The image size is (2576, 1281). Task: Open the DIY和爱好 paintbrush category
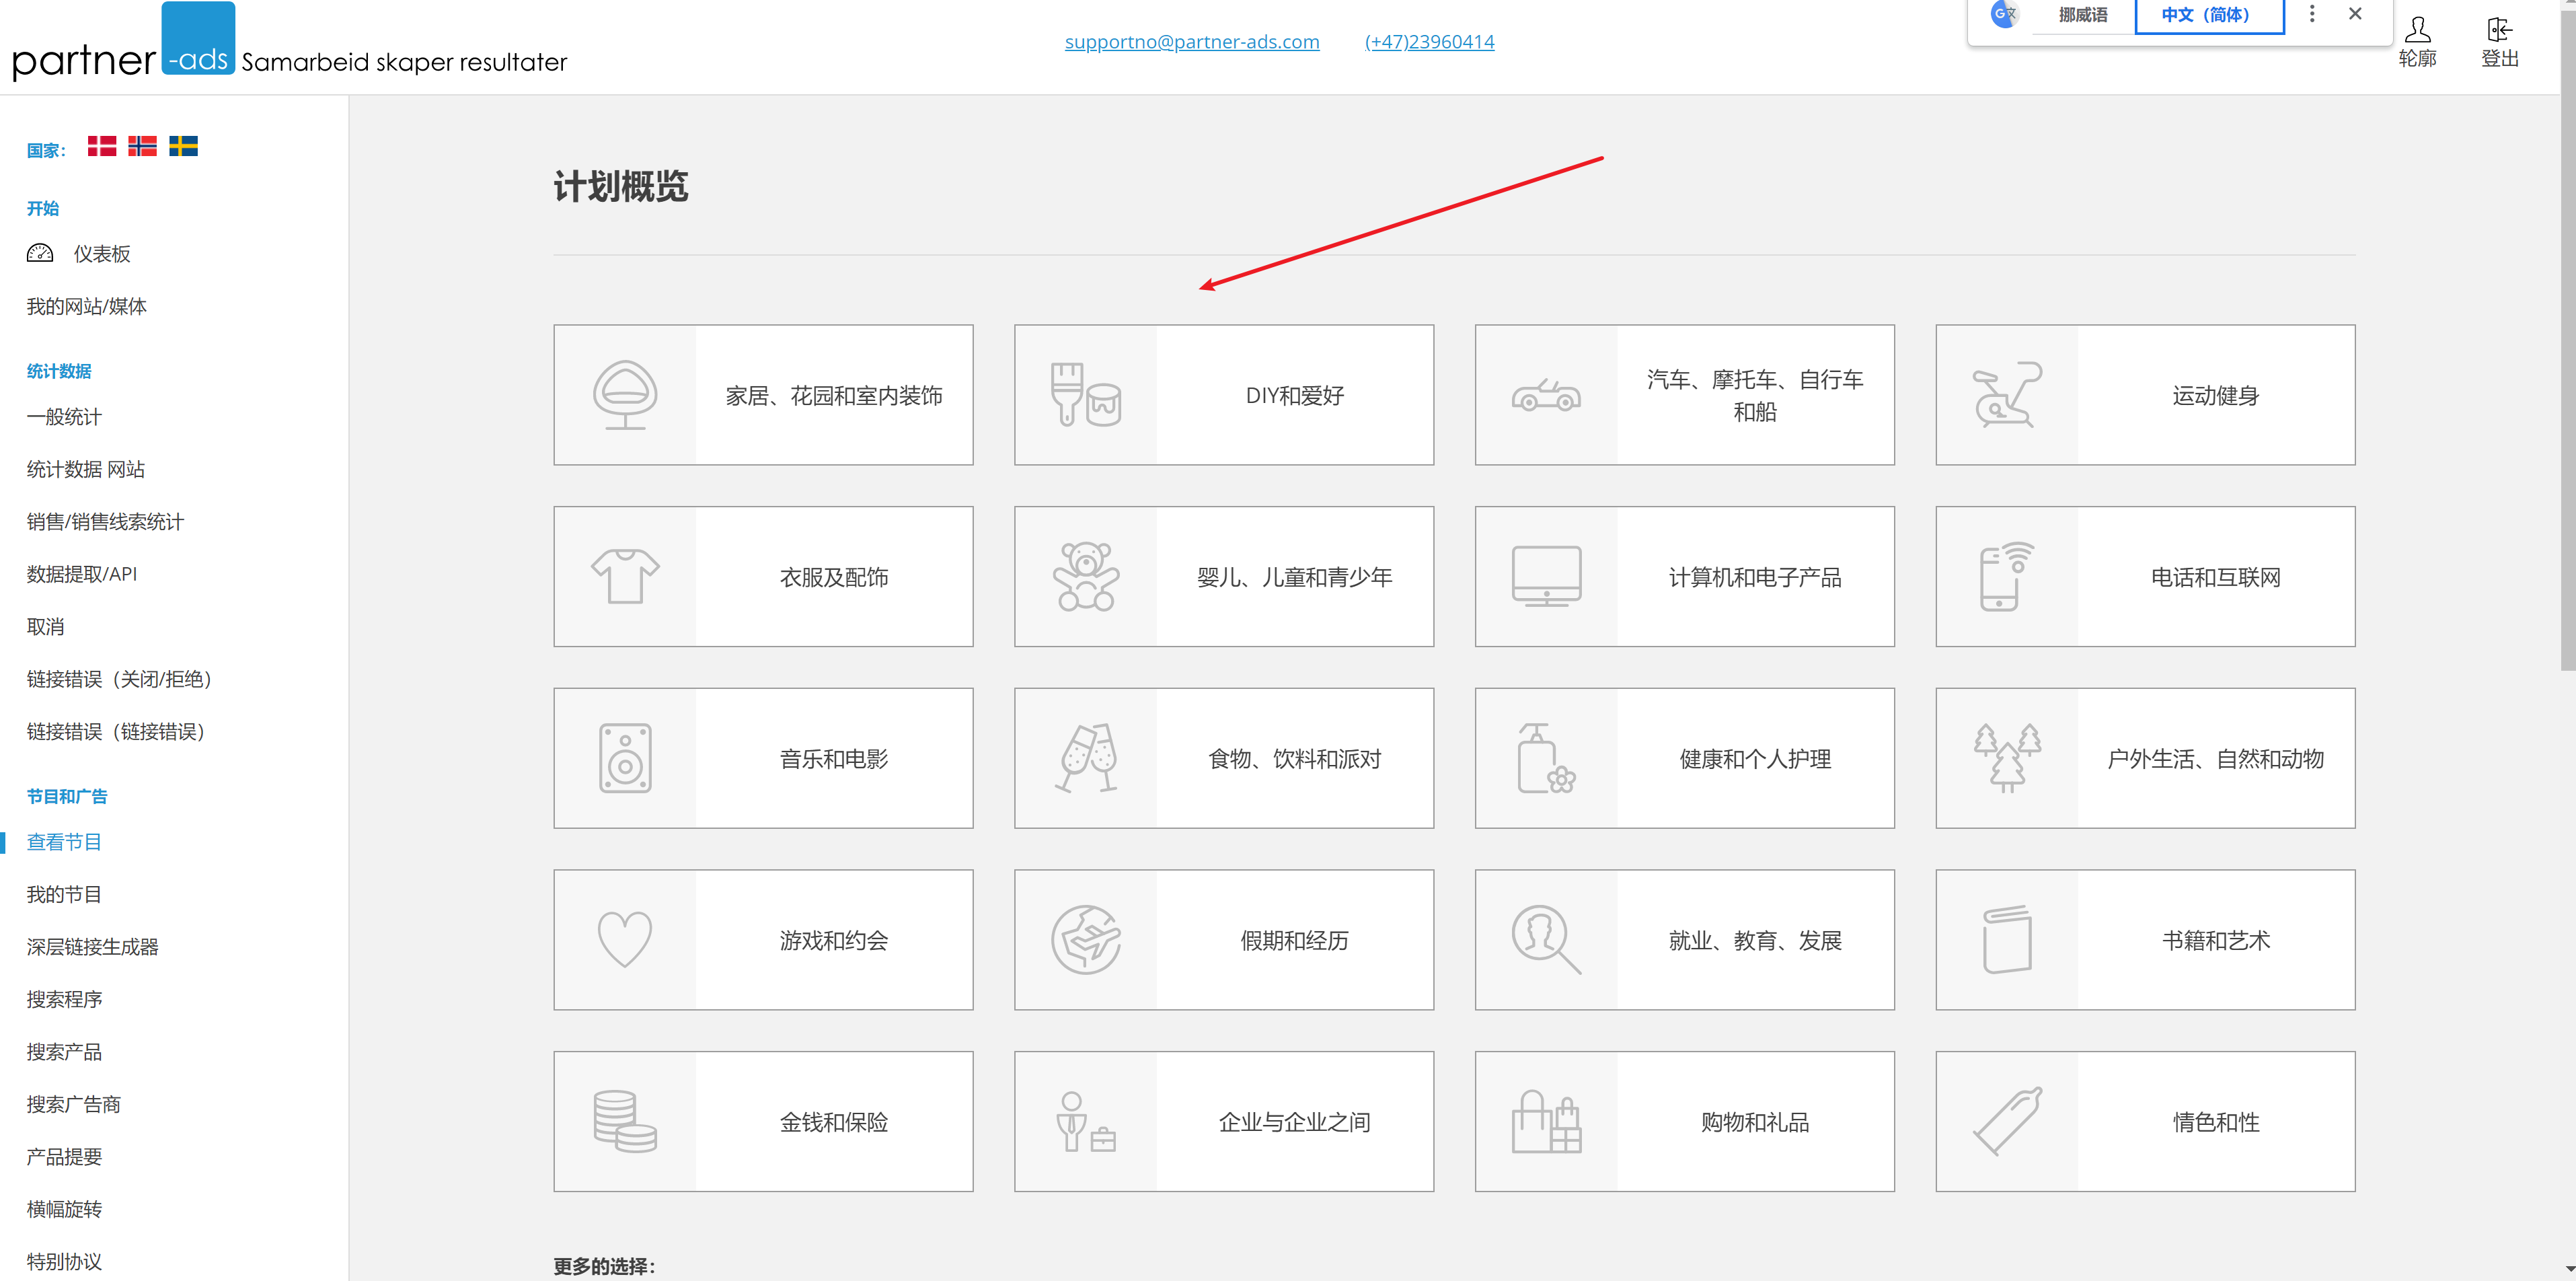click(1085, 395)
